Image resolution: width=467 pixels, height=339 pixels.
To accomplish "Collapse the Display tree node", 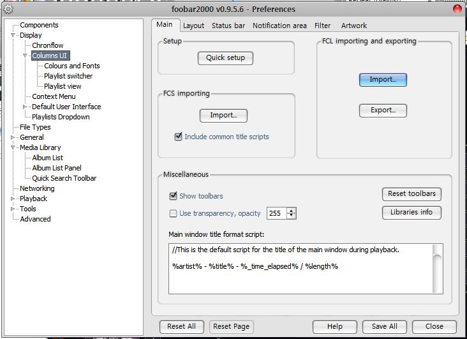I will pyautogui.click(x=13, y=35).
